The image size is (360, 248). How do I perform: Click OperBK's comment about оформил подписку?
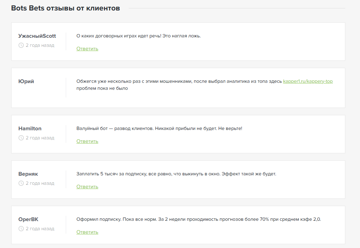tap(198, 219)
